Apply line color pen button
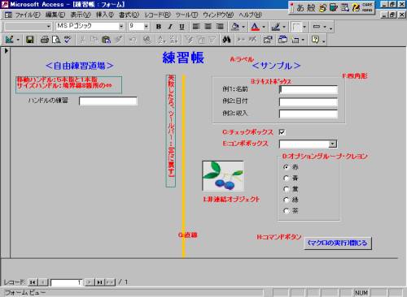407x297 pixels. click(276, 27)
